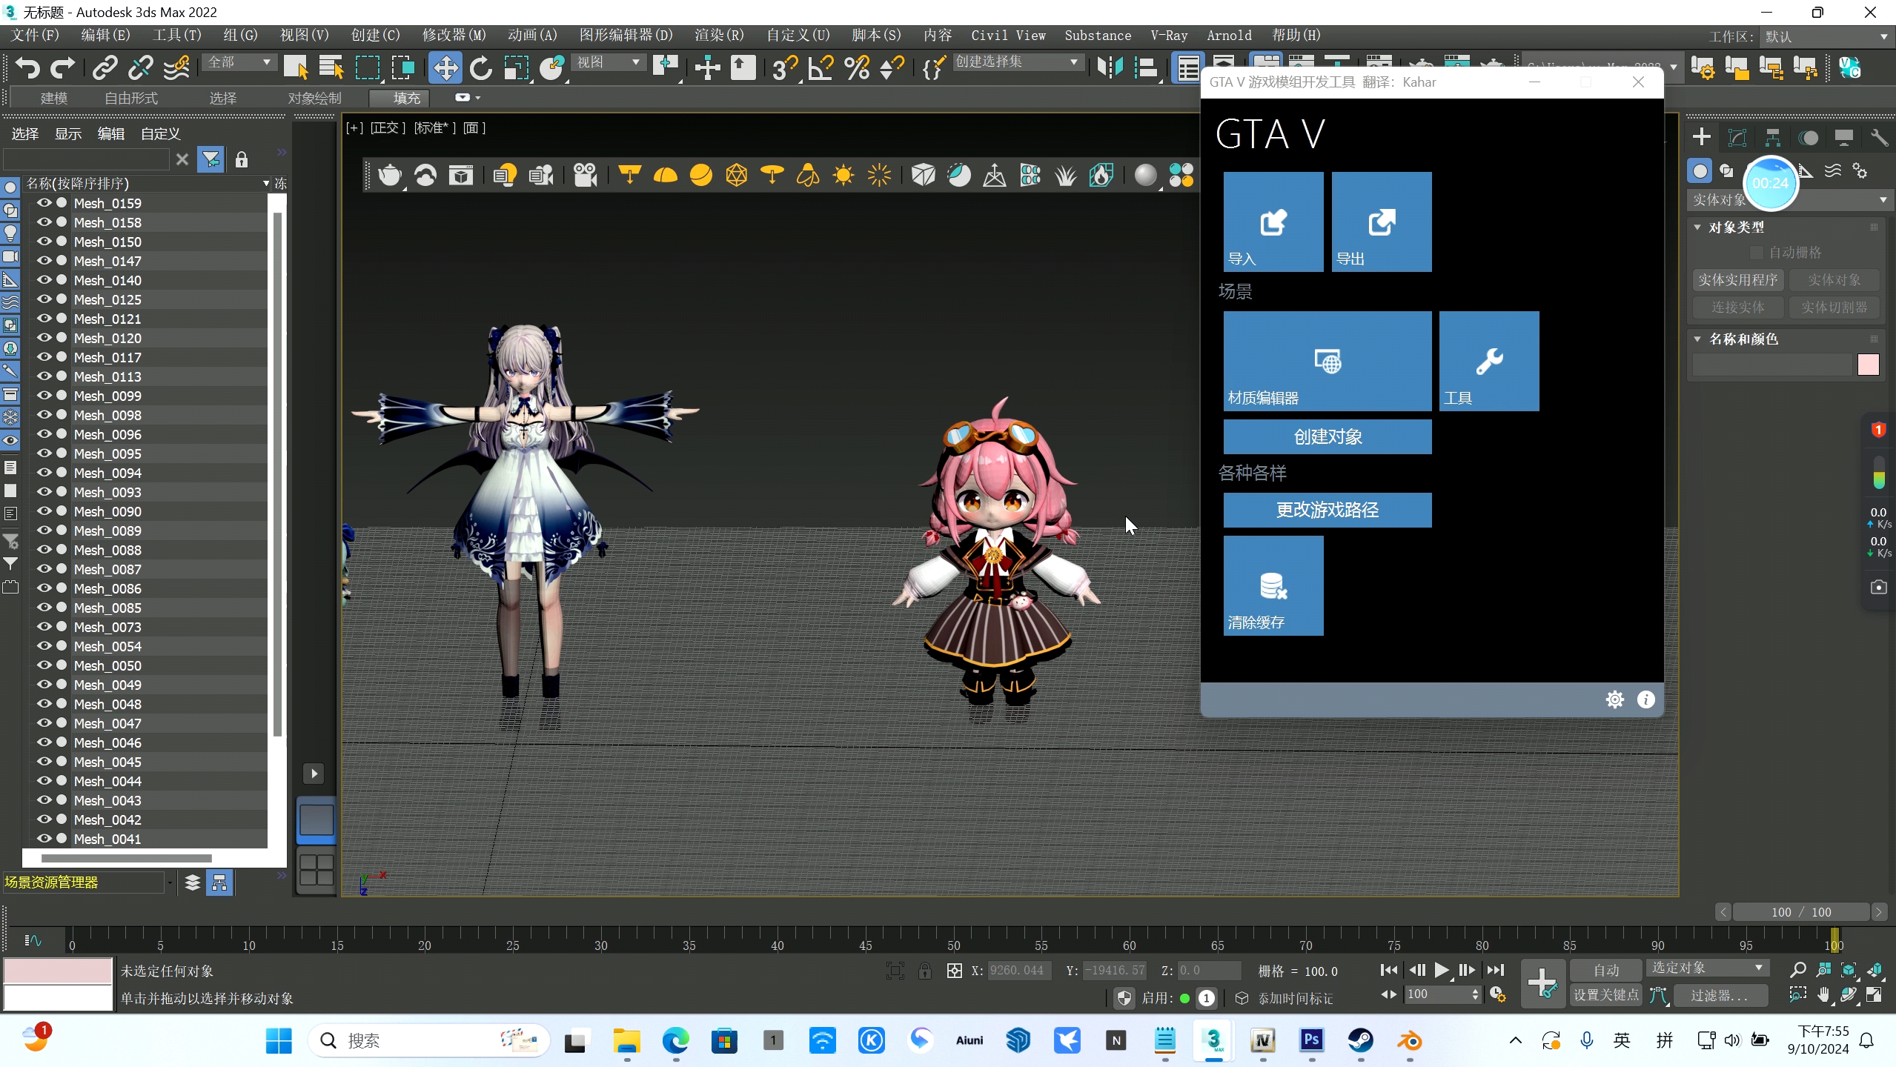Open the 工具 wrench tile
This screenshot has height=1067, width=1896.
(1489, 361)
